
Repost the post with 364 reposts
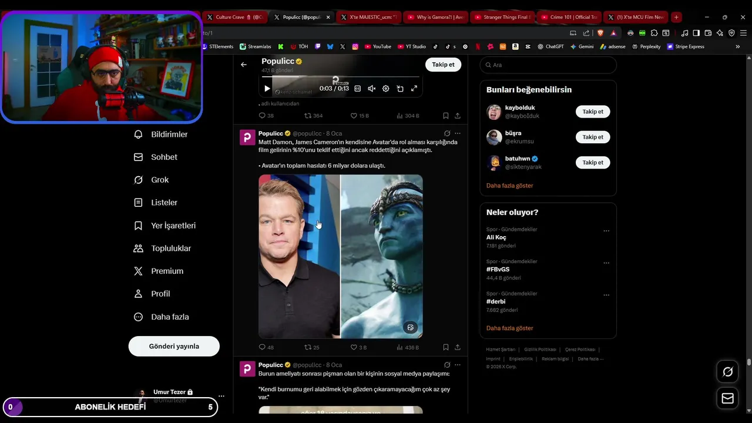pyautogui.click(x=313, y=116)
